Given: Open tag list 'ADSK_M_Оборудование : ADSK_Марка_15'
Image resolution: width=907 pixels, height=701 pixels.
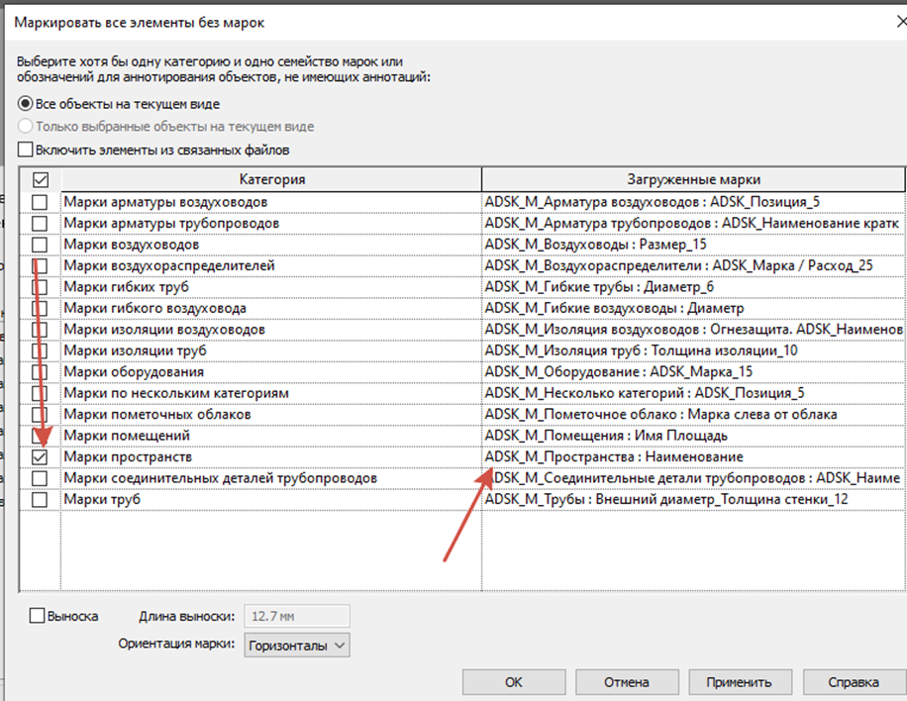Looking at the screenshot, I should click(693, 372).
